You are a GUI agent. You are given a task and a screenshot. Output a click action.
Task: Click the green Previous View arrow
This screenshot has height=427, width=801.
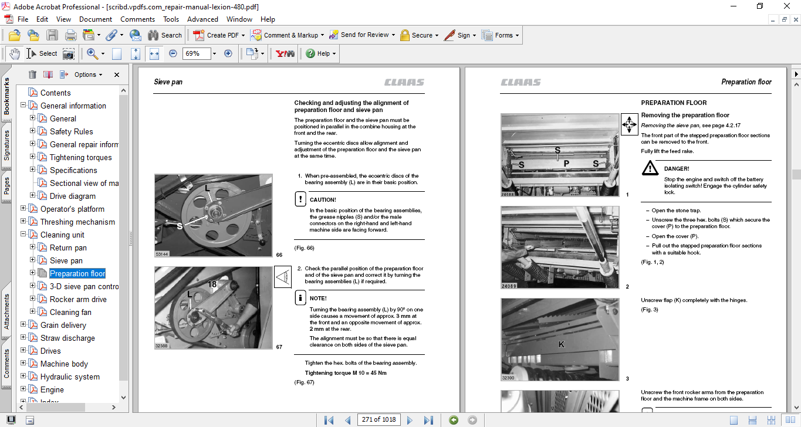click(453, 420)
